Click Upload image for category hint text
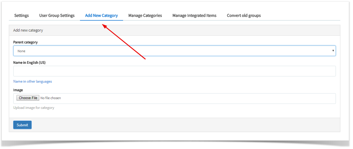Viewport: 353px width, 149px height. click(34, 108)
